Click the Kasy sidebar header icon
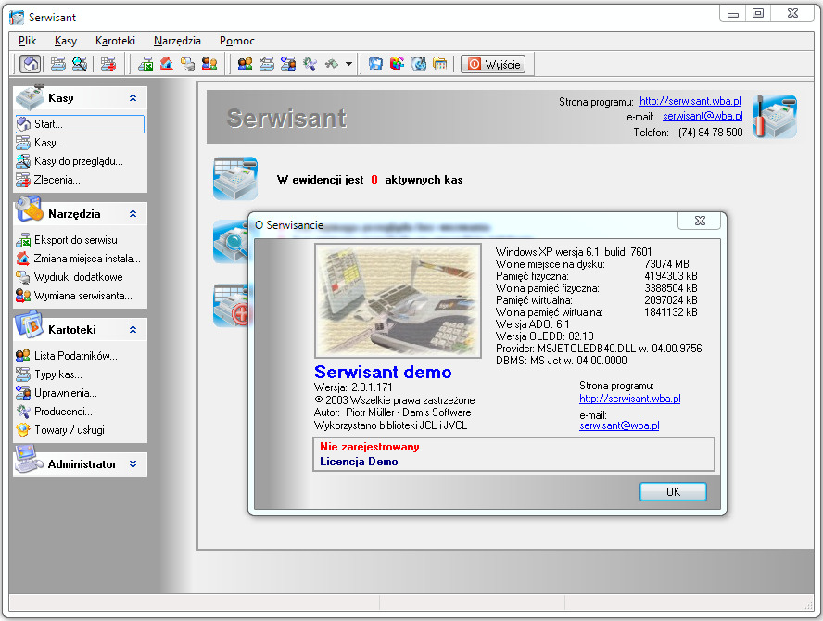Screen dimensions: 823x621 coord(30,97)
